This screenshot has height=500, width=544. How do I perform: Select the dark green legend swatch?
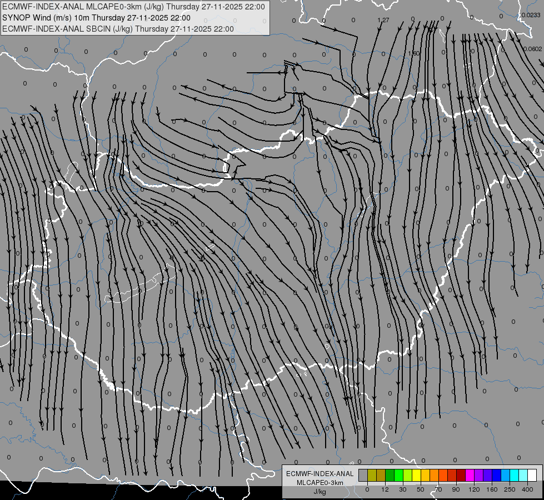coord(390,475)
